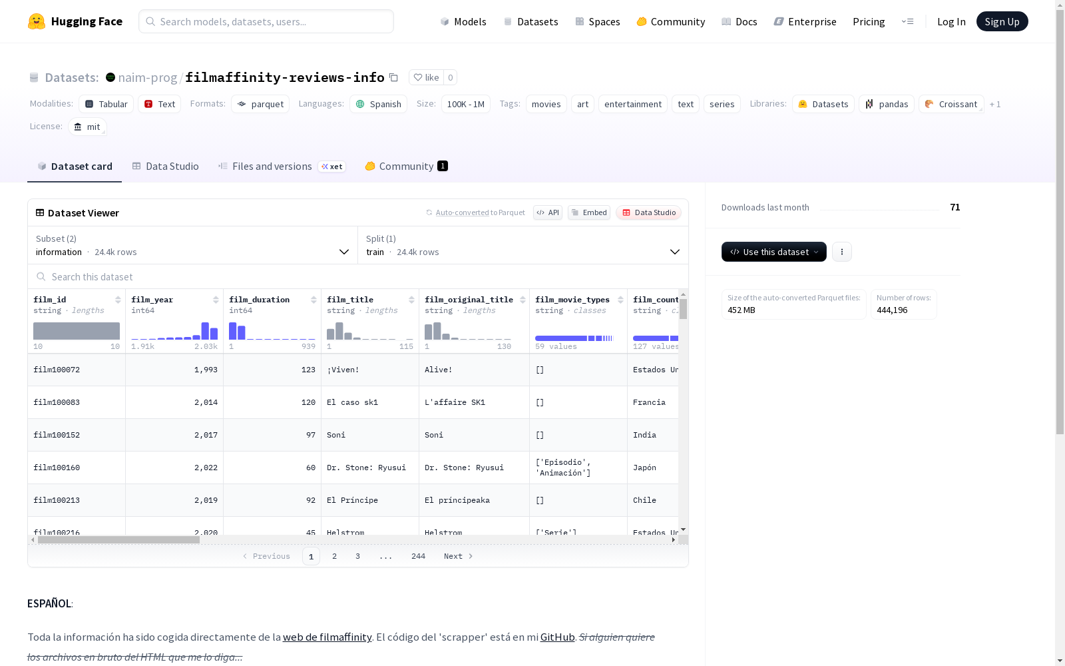This screenshot has height=666, width=1065.
Task: Select the movies tag
Action: [546, 104]
